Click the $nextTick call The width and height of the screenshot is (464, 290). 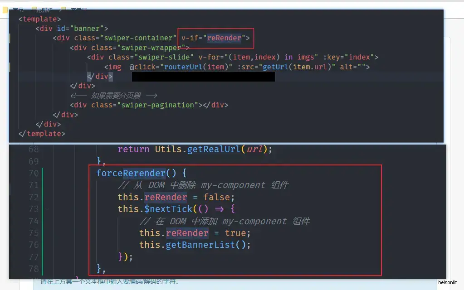[x=168, y=209]
